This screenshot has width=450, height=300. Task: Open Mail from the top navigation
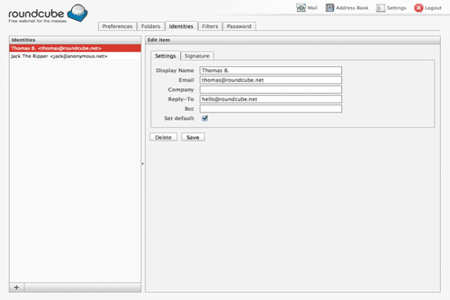pos(307,7)
